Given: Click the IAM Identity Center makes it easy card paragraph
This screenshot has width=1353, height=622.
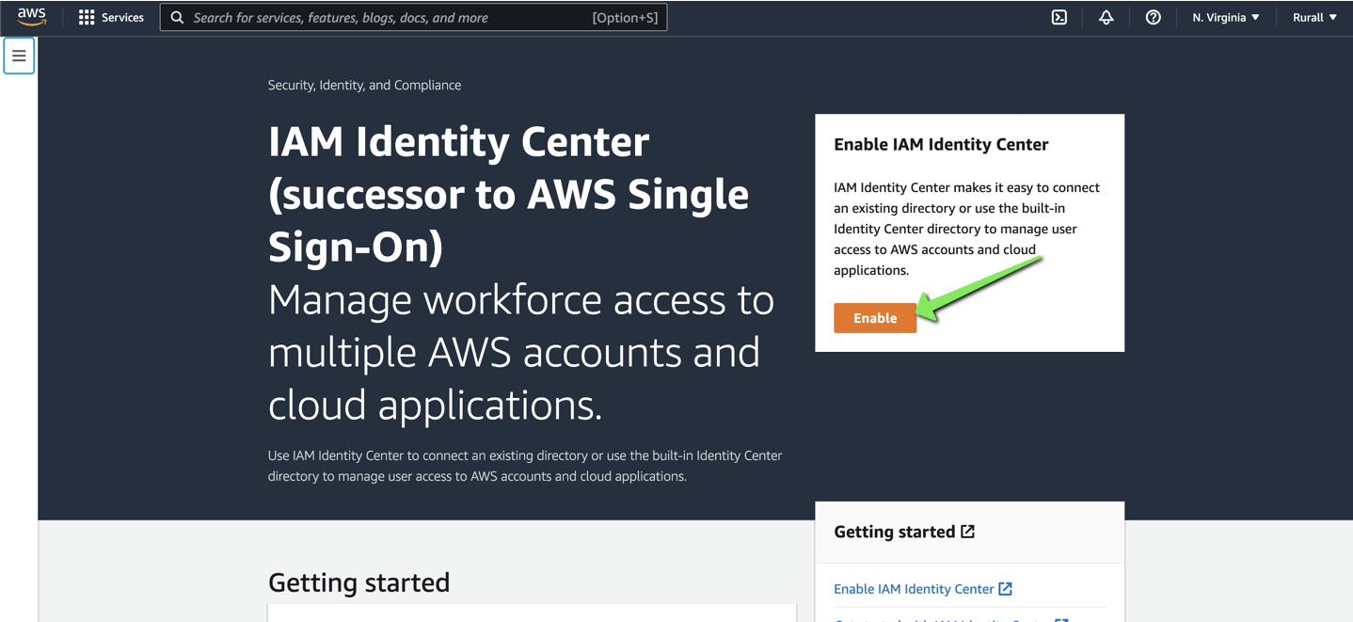Looking at the screenshot, I should pos(966,229).
